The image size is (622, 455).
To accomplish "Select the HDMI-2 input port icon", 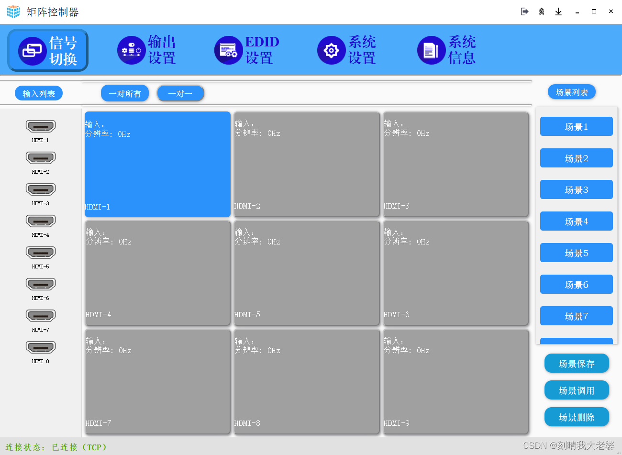I will (x=41, y=158).
